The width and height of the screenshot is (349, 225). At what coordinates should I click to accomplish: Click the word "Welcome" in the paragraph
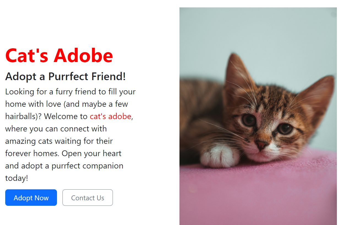tap(66, 116)
